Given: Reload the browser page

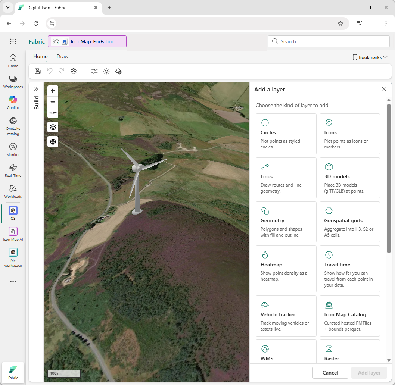Looking at the screenshot, I should pyautogui.click(x=36, y=24).
